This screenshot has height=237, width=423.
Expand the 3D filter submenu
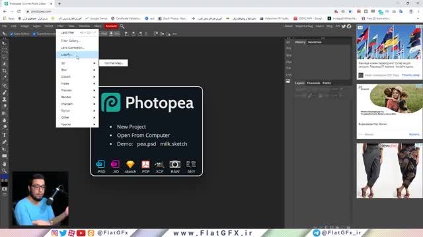tap(77, 63)
